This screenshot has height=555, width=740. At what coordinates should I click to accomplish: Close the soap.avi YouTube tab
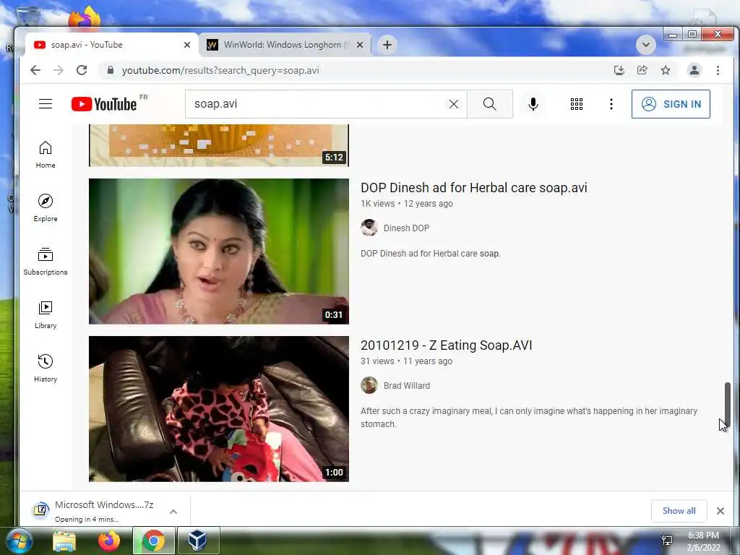[187, 45]
